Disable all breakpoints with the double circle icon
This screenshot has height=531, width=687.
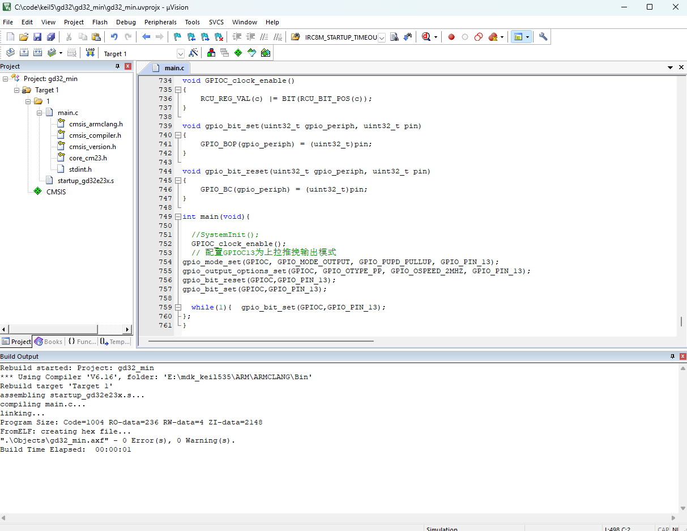[479, 37]
